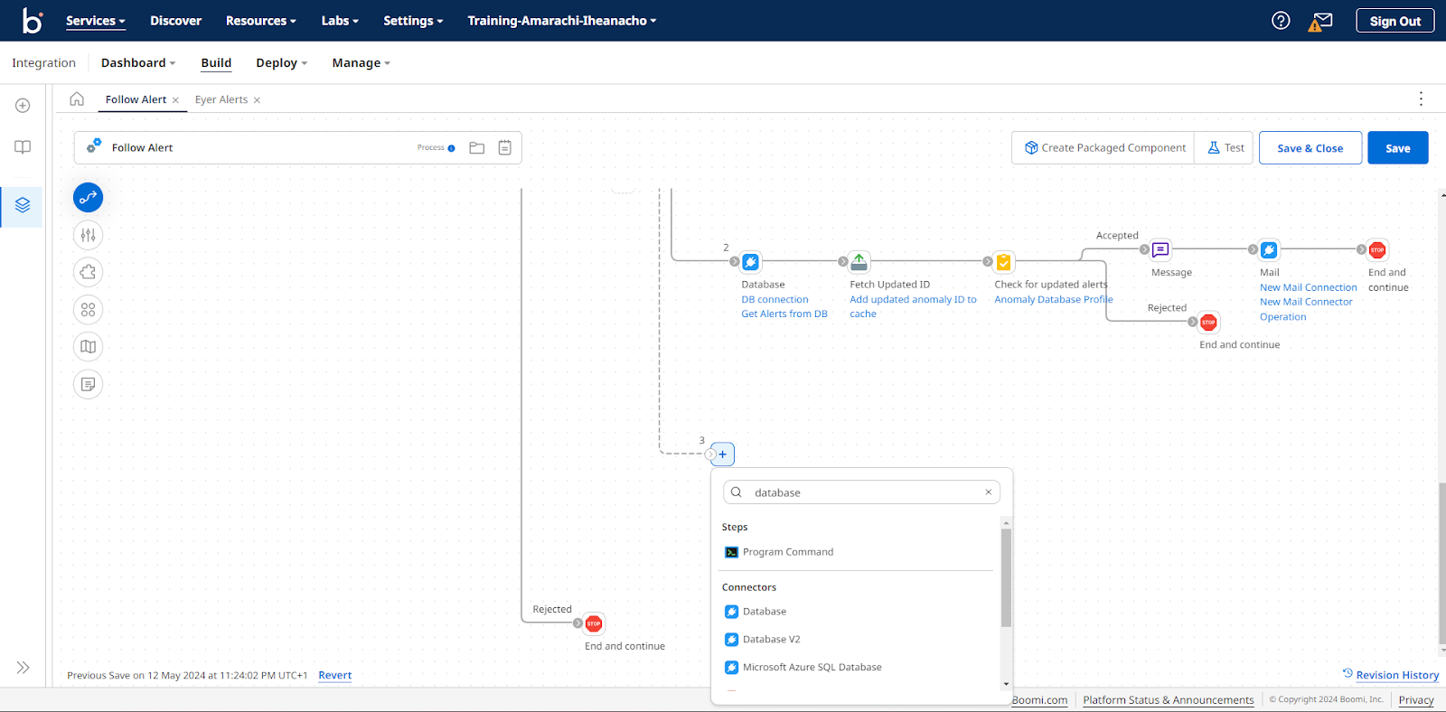Expand the Deploy dropdown
1446x712 pixels.
click(x=282, y=63)
